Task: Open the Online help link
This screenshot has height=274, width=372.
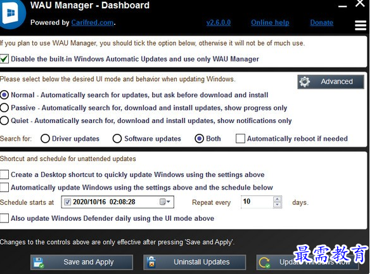Action: (x=270, y=23)
